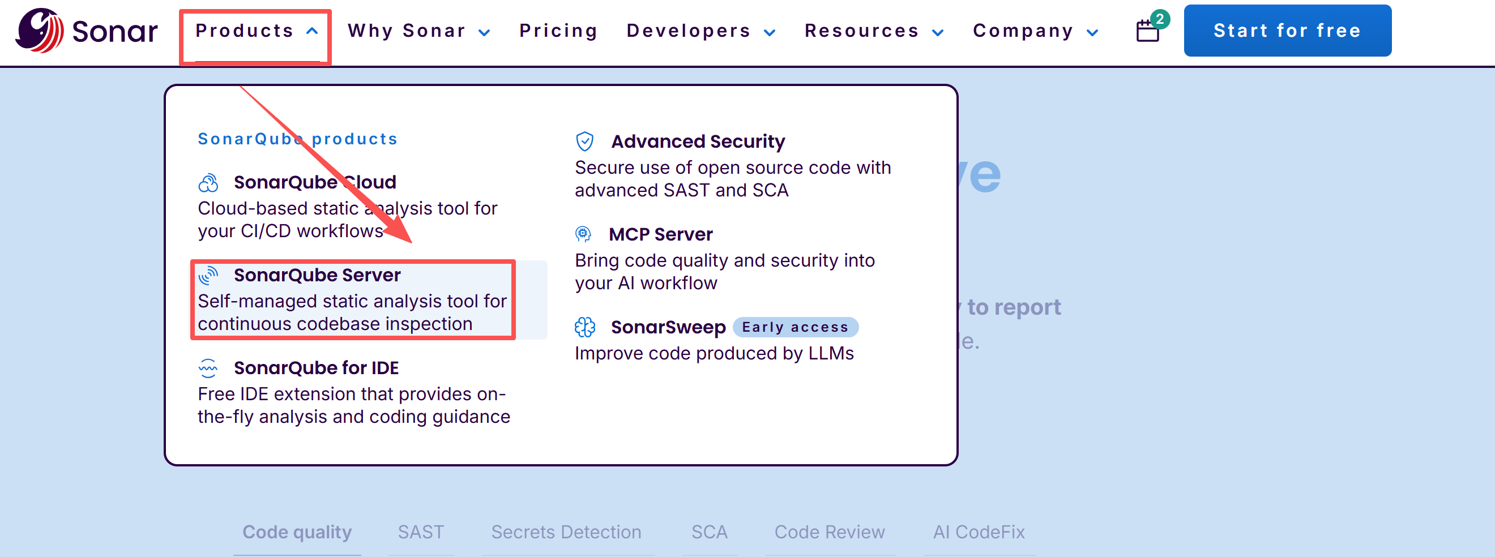
Task: Click the SonarQube for IDE wave icon
Action: [208, 369]
